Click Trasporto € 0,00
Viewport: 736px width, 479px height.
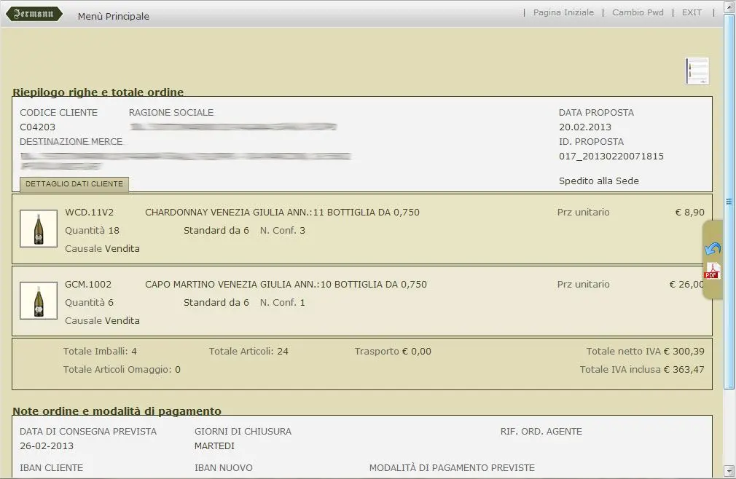coord(393,352)
